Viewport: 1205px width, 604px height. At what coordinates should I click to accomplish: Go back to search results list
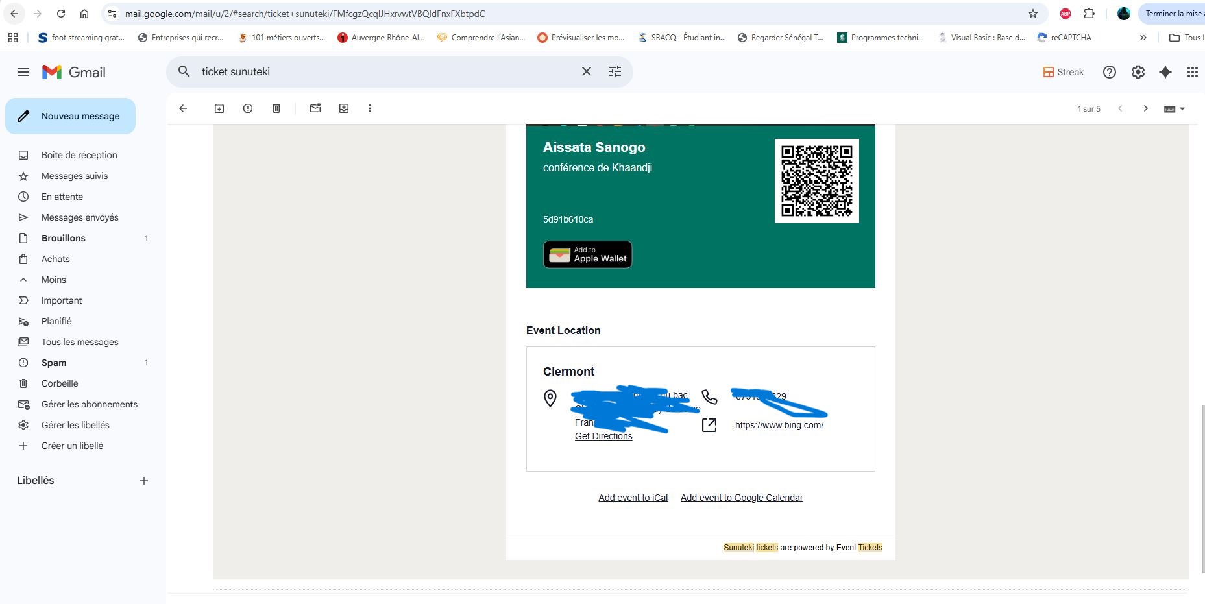[x=183, y=108]
